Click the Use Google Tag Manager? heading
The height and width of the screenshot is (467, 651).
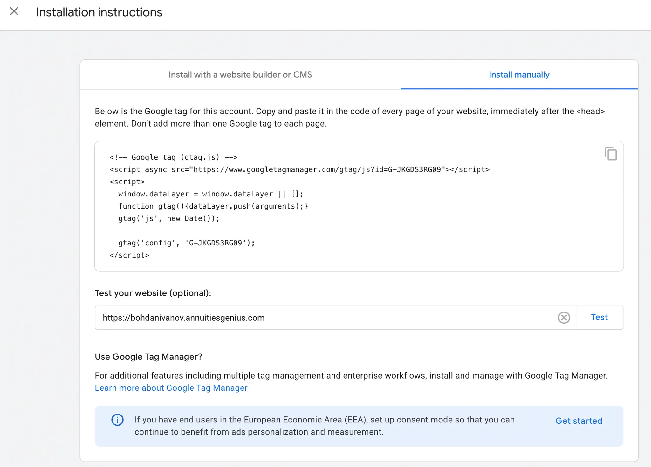(x=148, y=357)
